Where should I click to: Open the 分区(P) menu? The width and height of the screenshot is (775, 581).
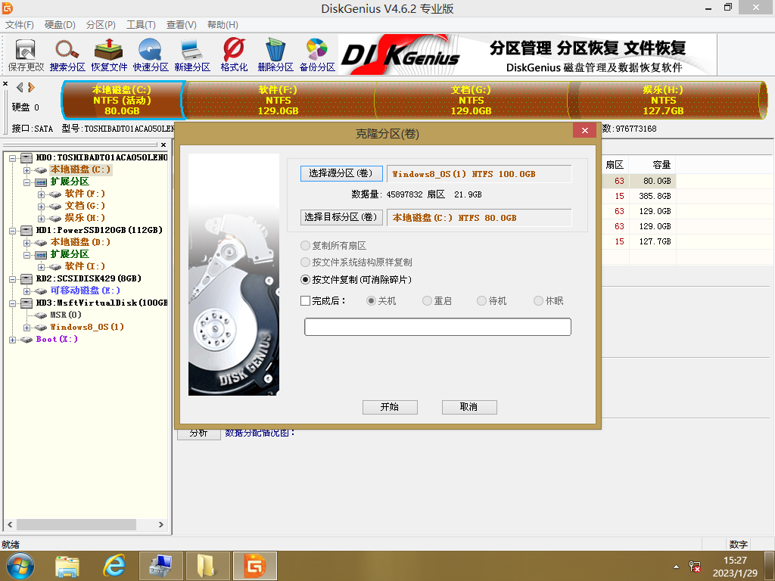101,25
